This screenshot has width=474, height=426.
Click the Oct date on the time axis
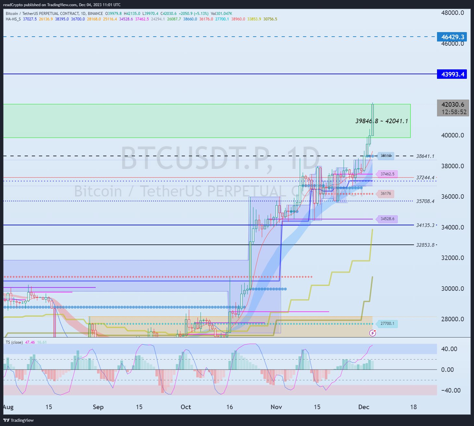186,407
